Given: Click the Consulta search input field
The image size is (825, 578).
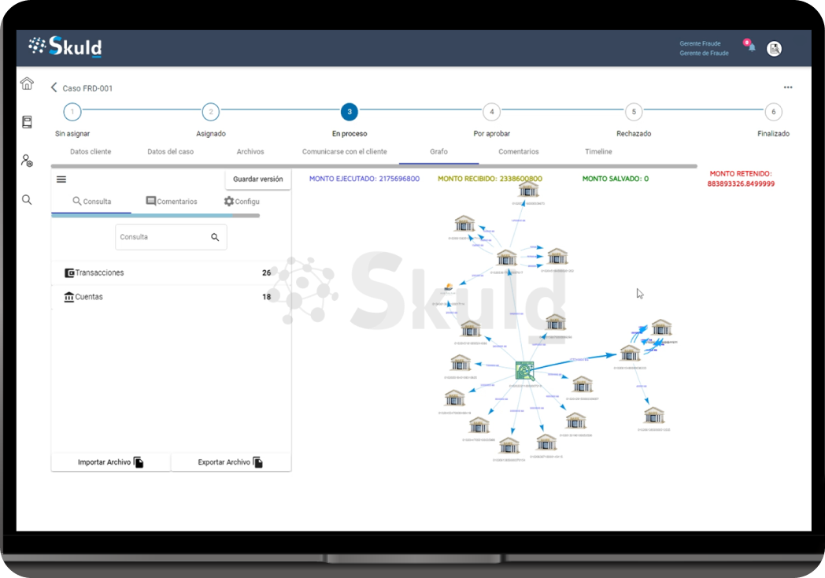Looking at the screenshot, I should coord(161,237).
